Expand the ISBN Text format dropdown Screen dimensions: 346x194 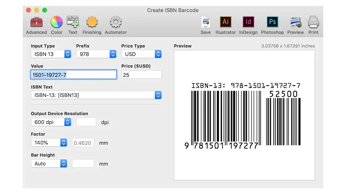click(x=96, y=95)
